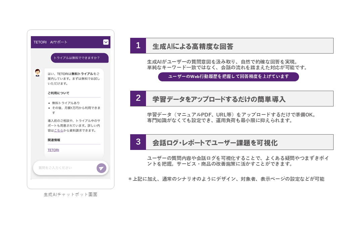Collapse the TETORI AI support chat widget
The height and width of the screenshot is (241, 349).
click(106, 42)
